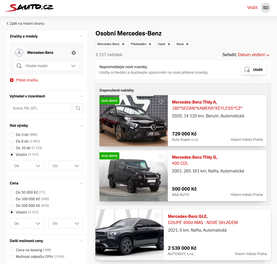Open the 'Mercedes-Benz Třídy A' listing title
Viewport: 277px width, 264px height.
click(194, 102)
